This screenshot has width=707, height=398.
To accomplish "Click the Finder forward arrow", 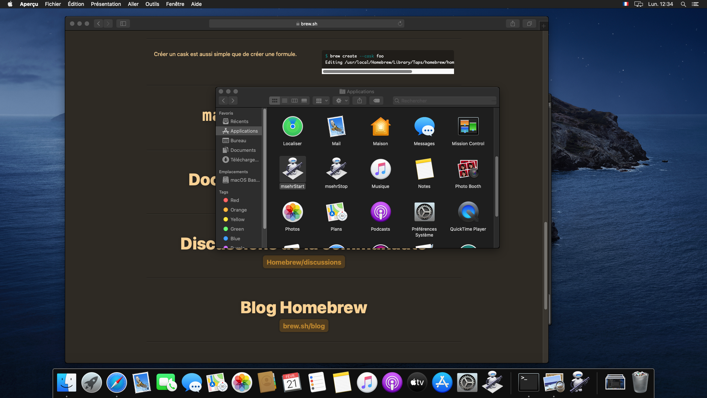I will point(233,101).
